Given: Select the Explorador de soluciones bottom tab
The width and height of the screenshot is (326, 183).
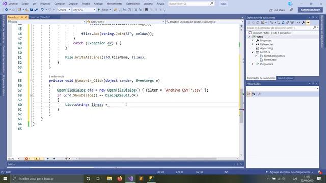Looking at the screenshot, I should tap(261, 78).
